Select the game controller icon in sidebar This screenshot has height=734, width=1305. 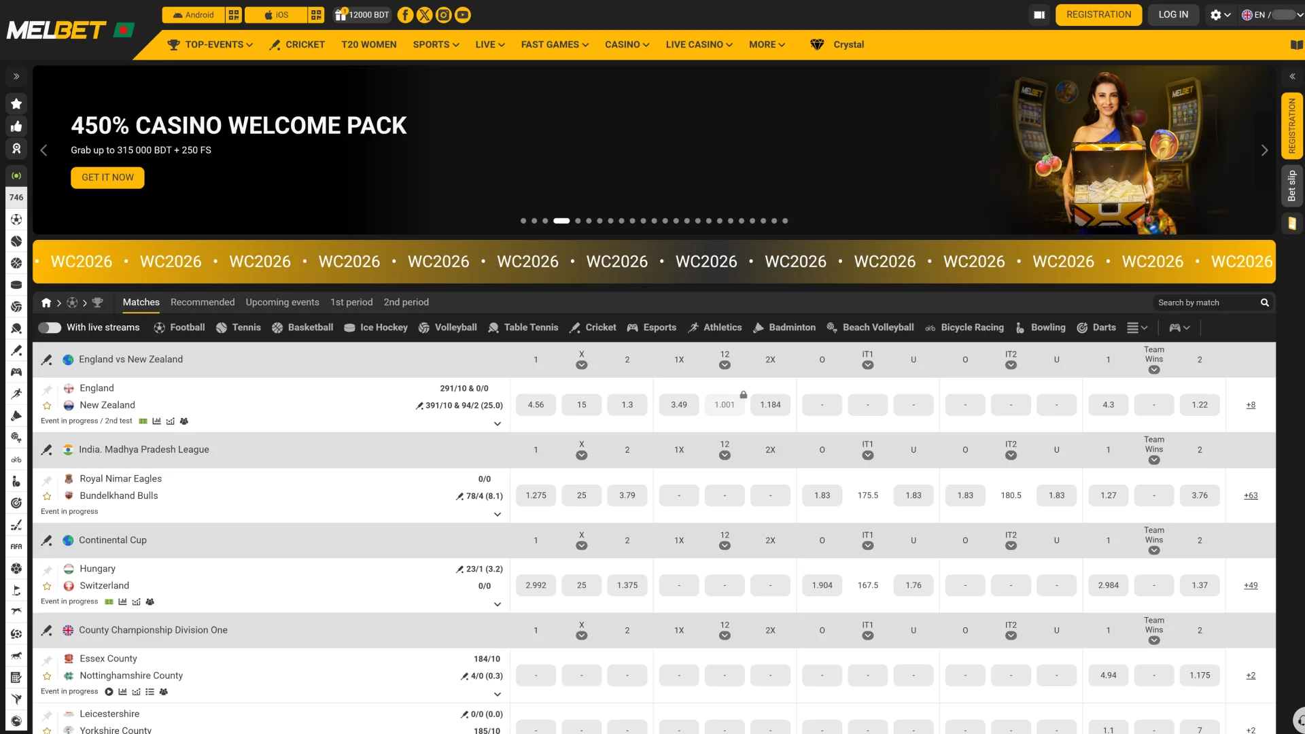[16, 372]
